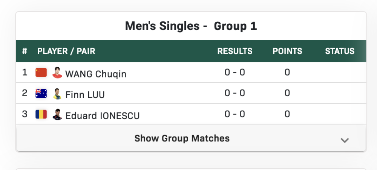
Task: Click the RESULTS column header
Action: 235,51
